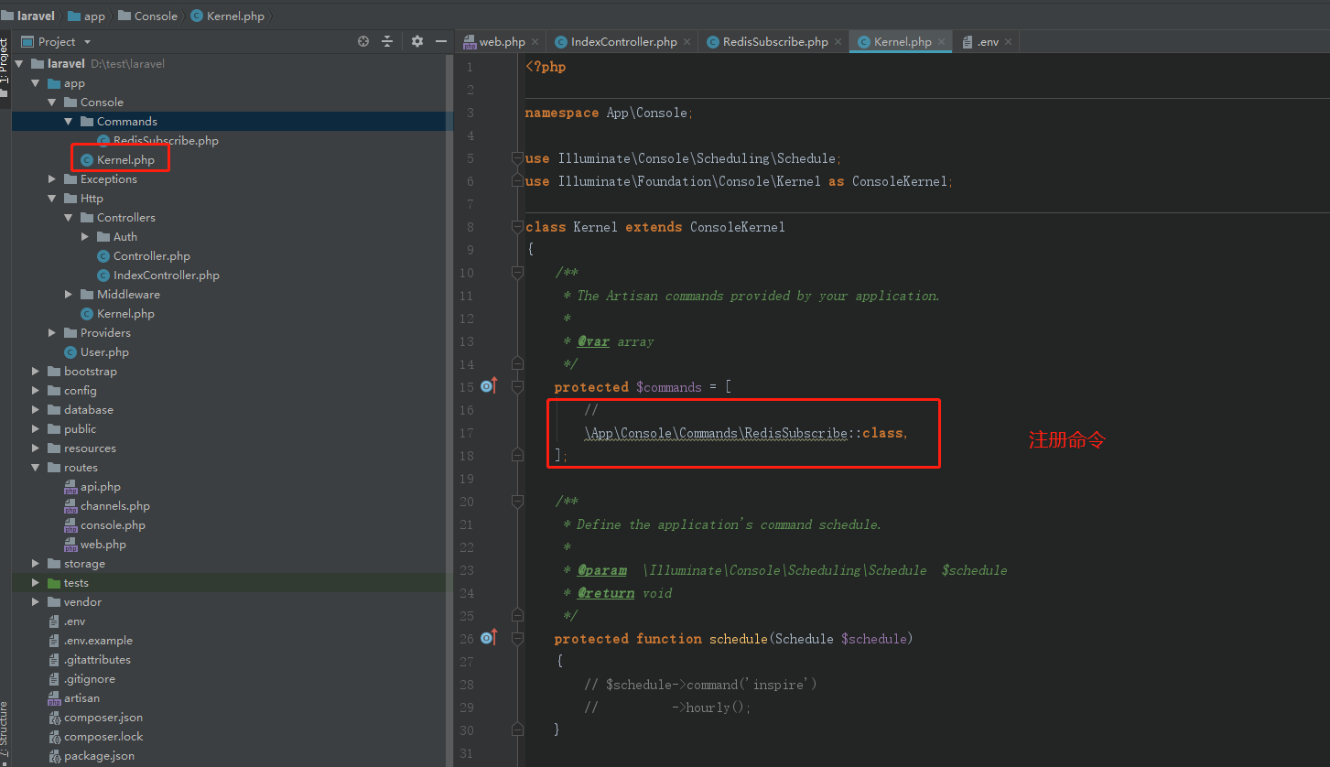1330x767 pixels.
Task: Expand the Middleware folder
Action: pos(69,295)
